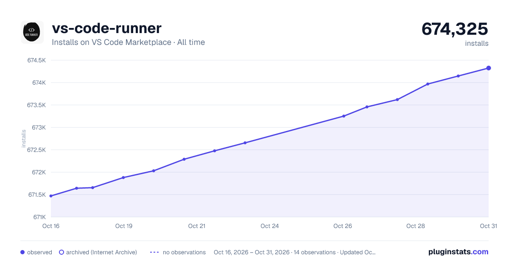The height and width of the screenshot is (267, 509).
Task: Click the Oct 31 x-axis label
Action: coord(488,226)
